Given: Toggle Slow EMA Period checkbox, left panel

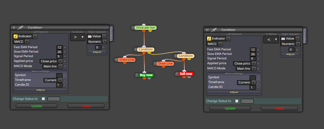Looking at the screenshot, I should pos(65,52).
